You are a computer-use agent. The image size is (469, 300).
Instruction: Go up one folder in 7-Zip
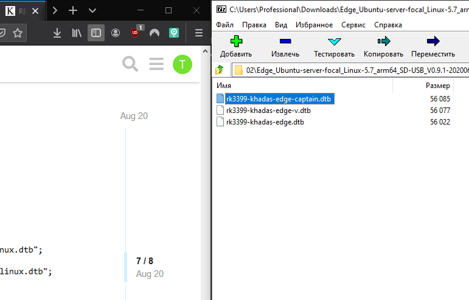pos(220,70)
